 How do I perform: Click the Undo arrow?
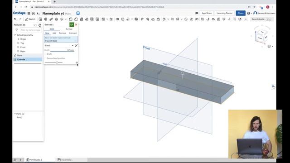[x=15, y=19]
